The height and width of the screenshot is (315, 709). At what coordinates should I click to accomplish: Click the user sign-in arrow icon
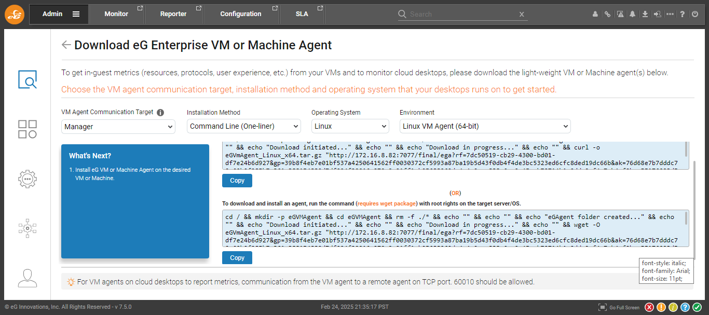pyautogui.click(x=658, y=15)
